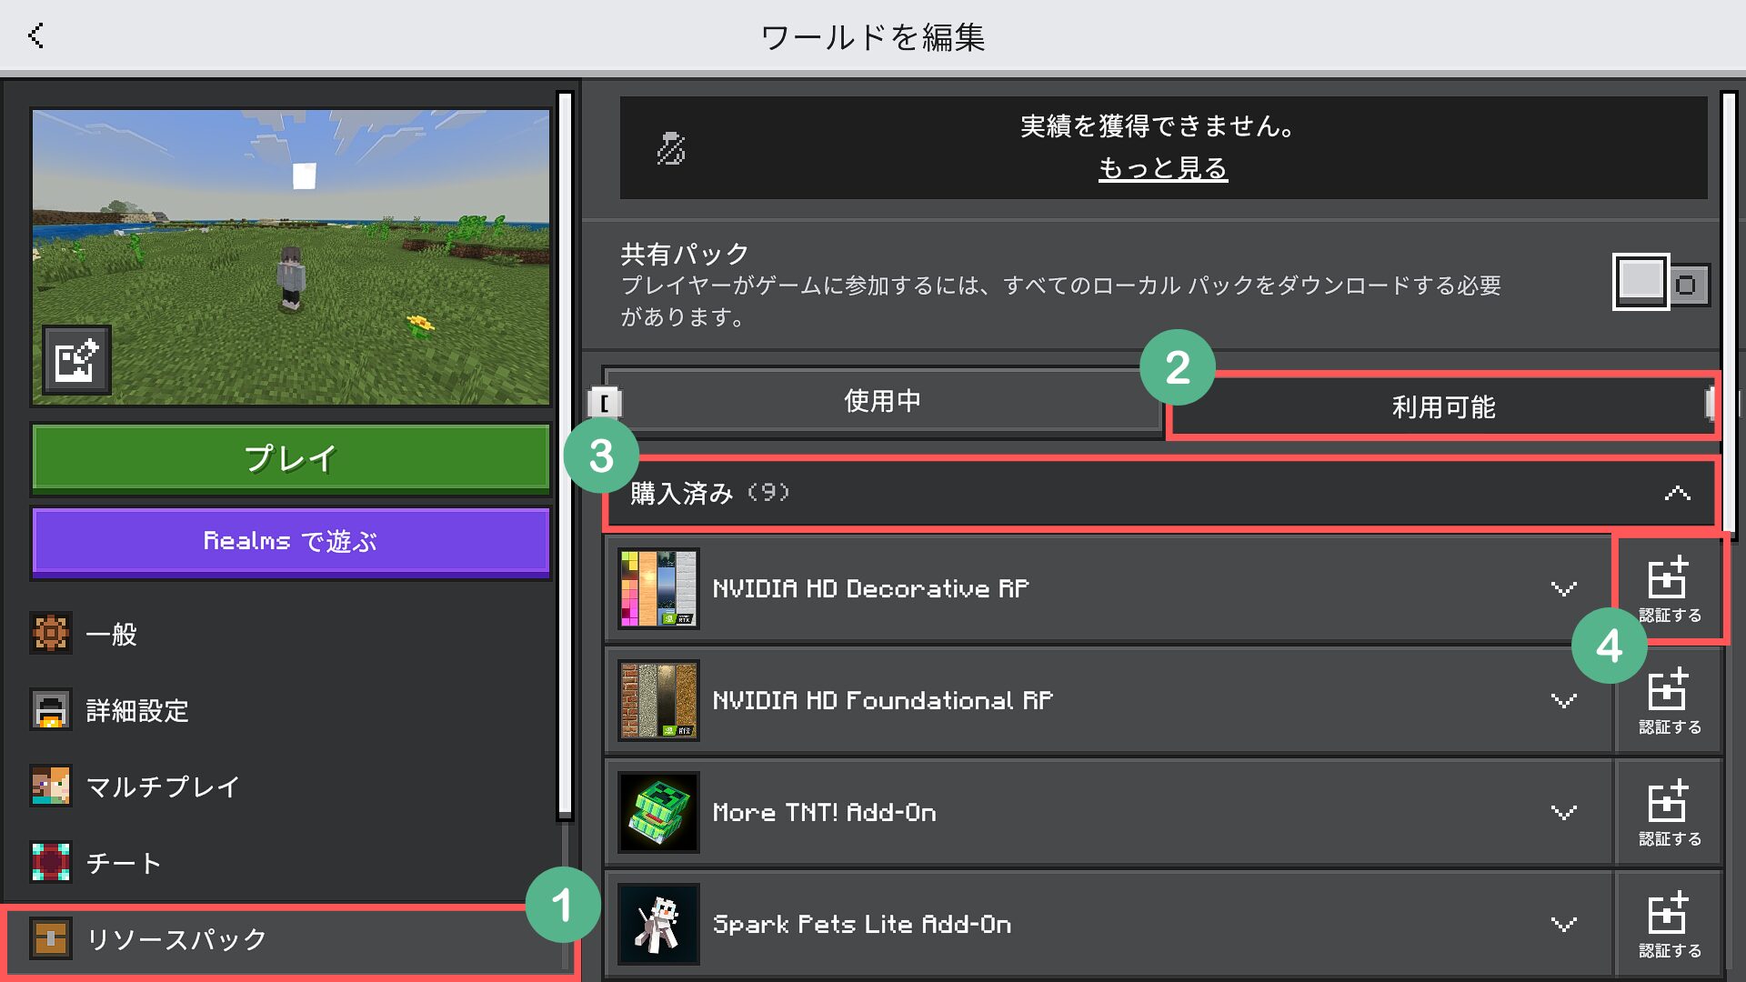
Task: Click the Spark Pets Lite Add-On name
Action: pos(861,925)
